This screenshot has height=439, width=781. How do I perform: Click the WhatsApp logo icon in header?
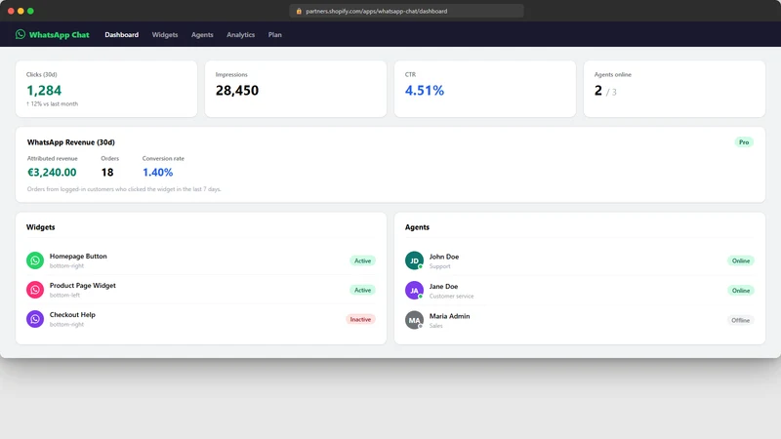pyautogui.click(x=20, y=34)
